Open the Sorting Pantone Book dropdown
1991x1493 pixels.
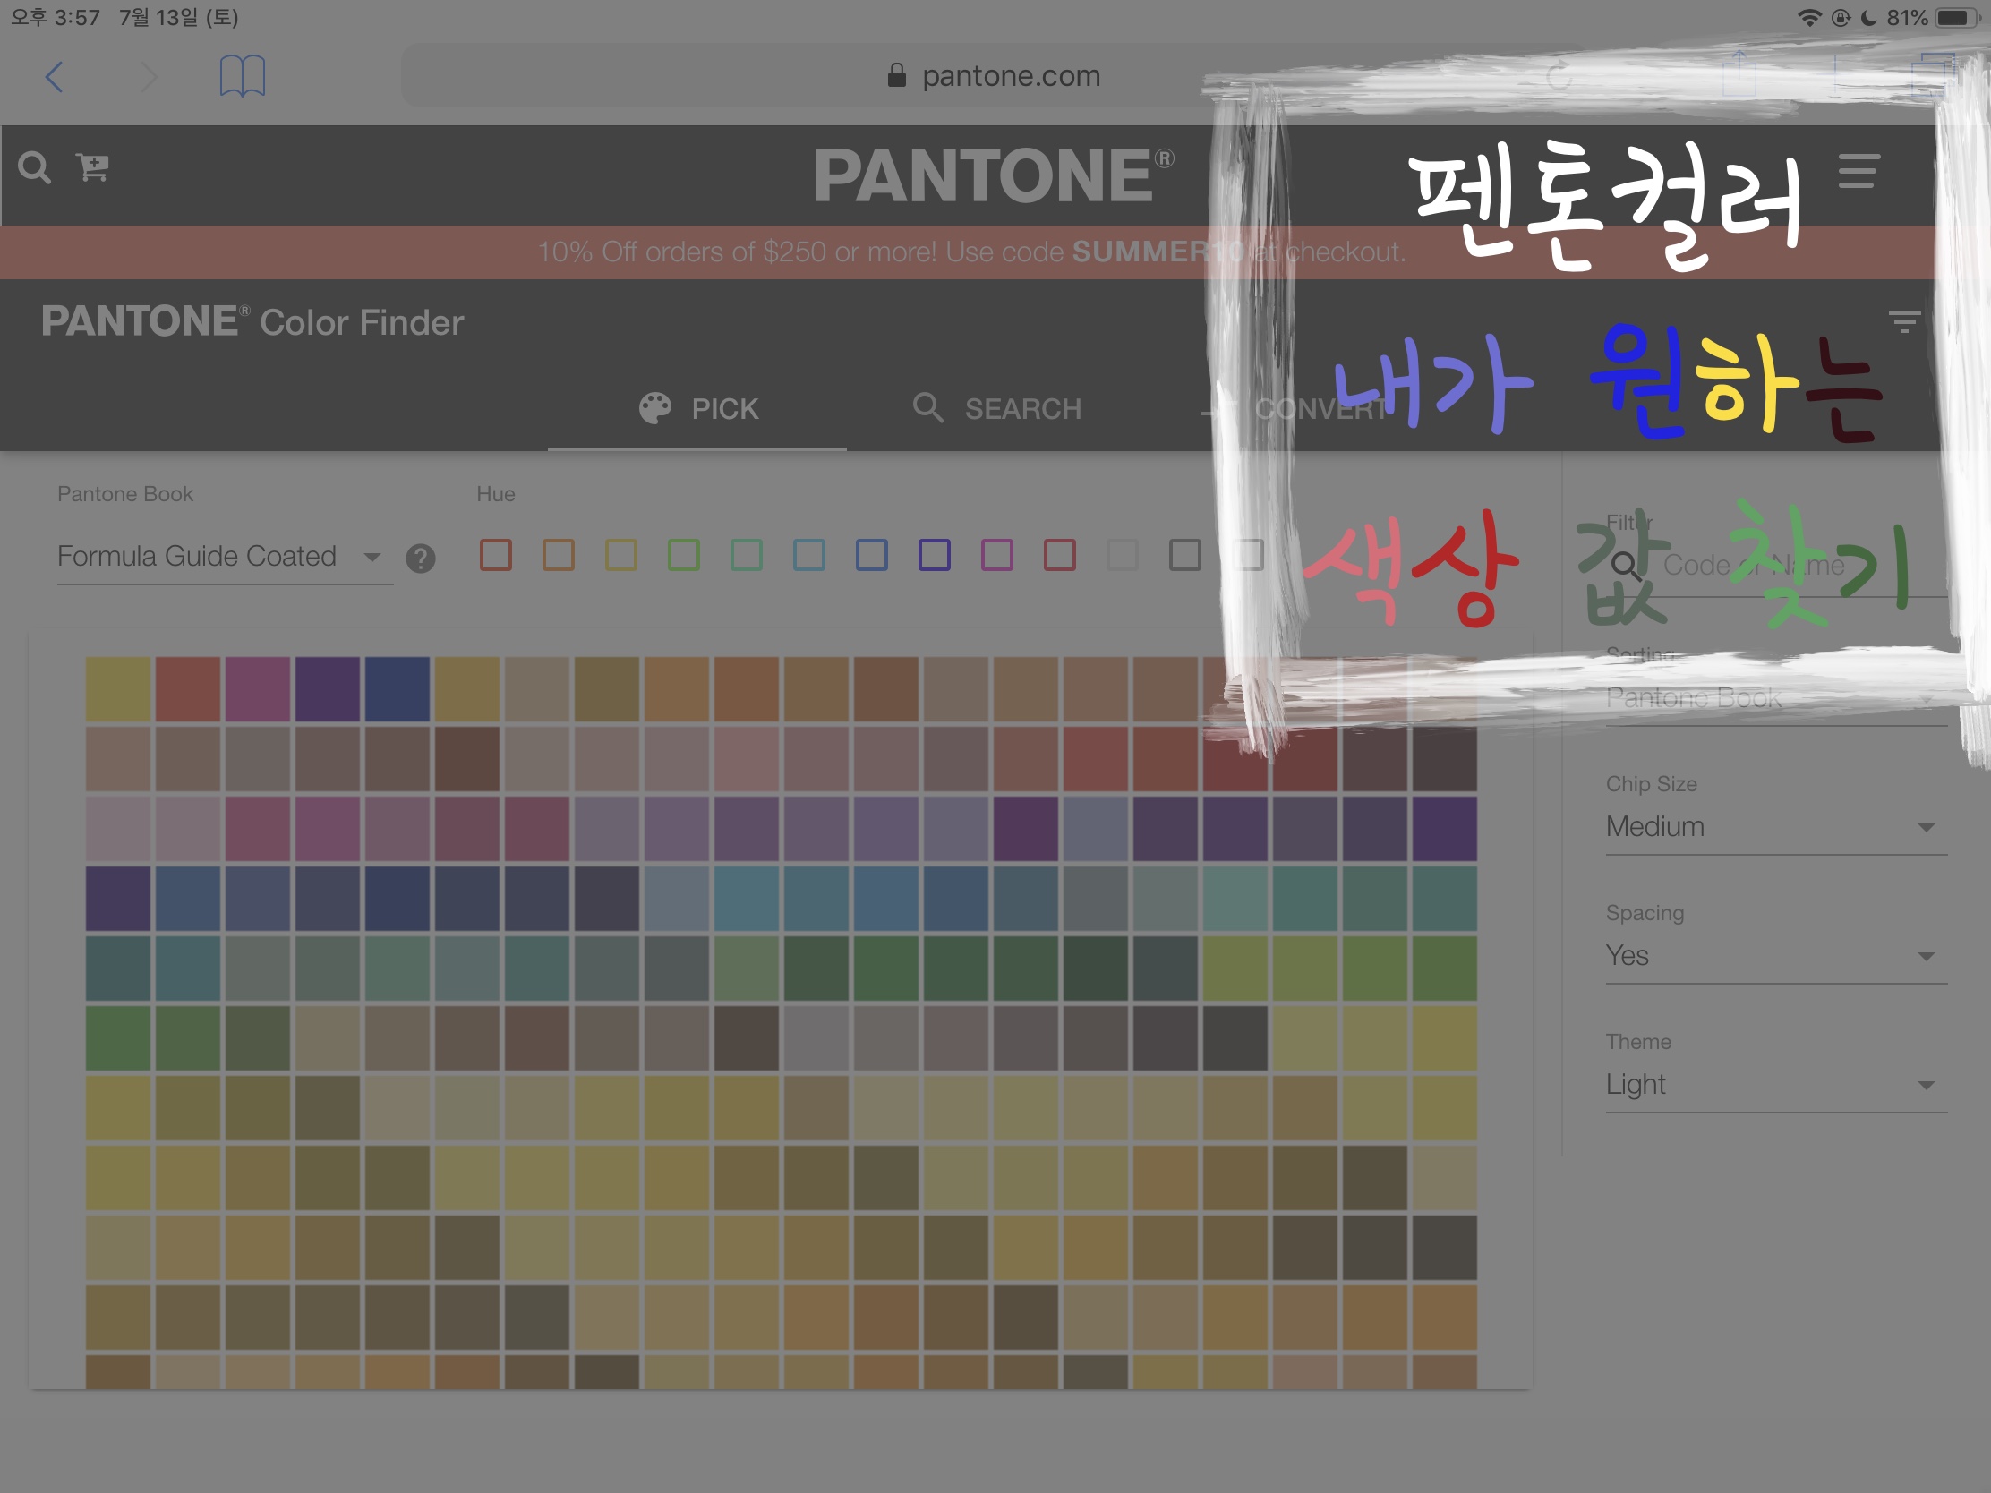point(1776,698)
